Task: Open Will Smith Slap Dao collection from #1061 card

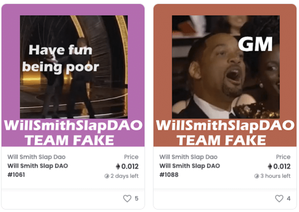Action: click(x=36, y=157)
